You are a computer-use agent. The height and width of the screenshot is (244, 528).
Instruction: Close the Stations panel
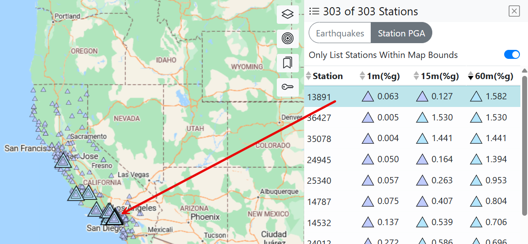pos(514,11)
